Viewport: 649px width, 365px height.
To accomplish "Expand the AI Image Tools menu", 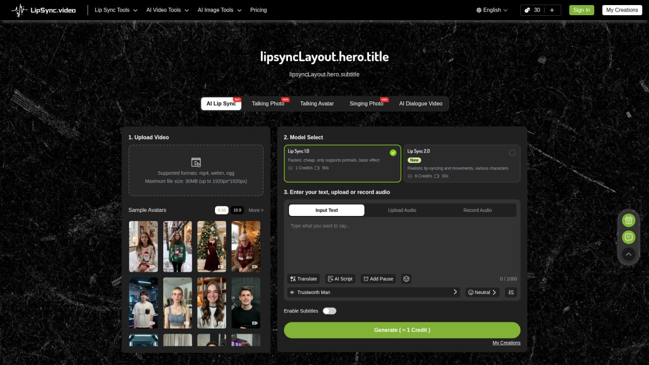I will [220, 10].
